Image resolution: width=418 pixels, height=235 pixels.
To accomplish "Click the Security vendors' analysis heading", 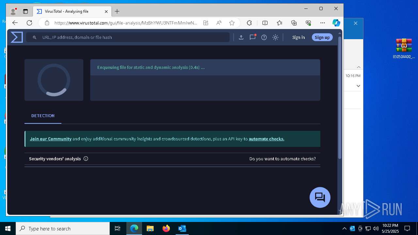I will (x=55, y=159).
